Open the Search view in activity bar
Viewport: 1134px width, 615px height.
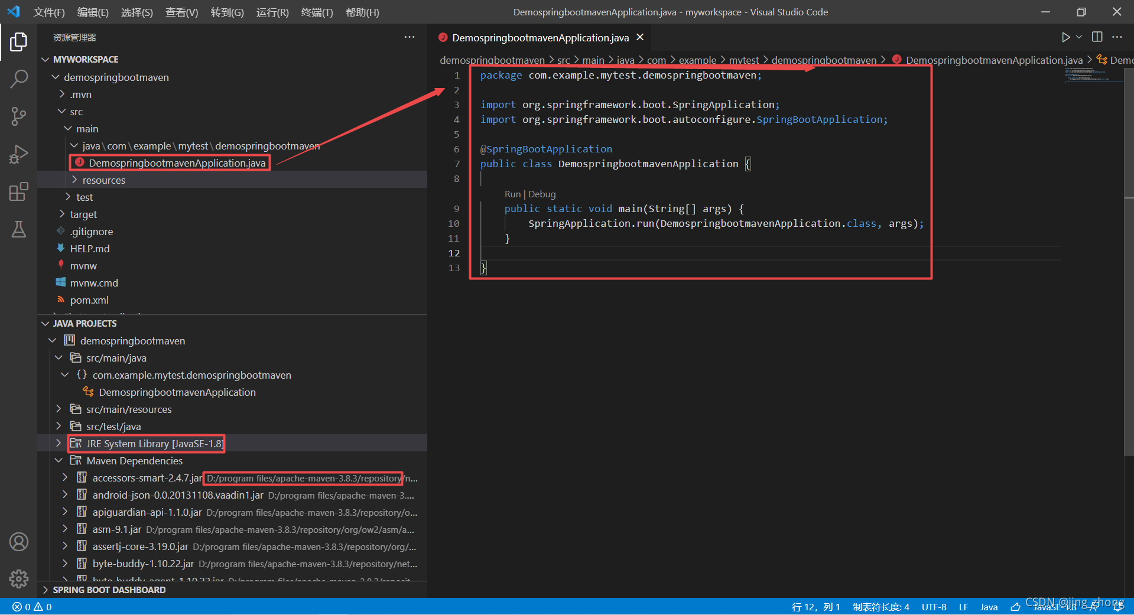point(19,79)
